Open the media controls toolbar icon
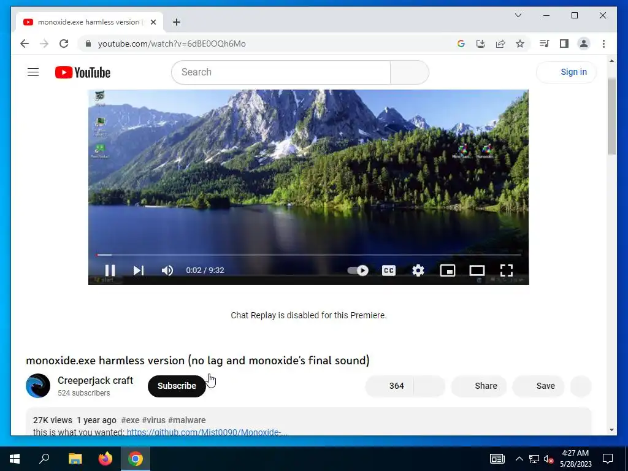The height and width of the screenshot is (471, 628). pos(544,44)
